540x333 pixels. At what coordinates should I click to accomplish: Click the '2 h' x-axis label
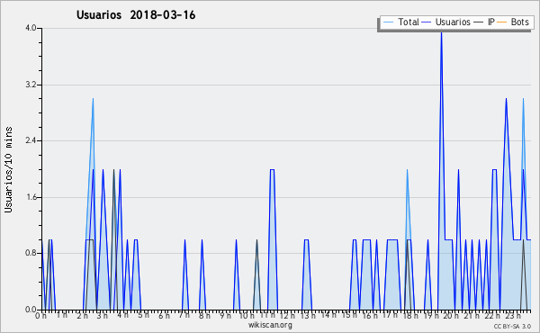pyautogui.click(x=82, y=315)
